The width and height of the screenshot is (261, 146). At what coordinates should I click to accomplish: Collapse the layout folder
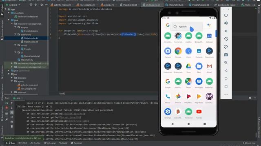pyautogui.click(x=12, y=82)
